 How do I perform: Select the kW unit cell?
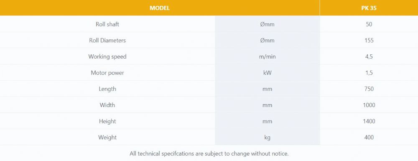coord(267,73)
